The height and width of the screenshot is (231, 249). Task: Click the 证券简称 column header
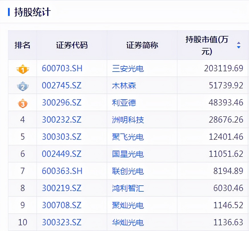(142, 45)
